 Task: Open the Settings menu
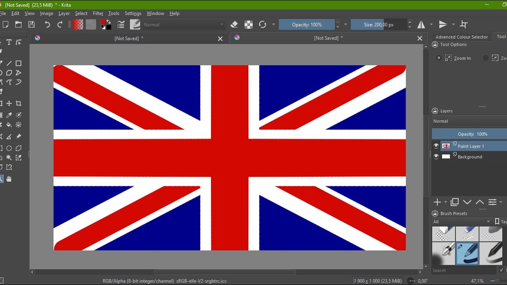click(133, 13)
